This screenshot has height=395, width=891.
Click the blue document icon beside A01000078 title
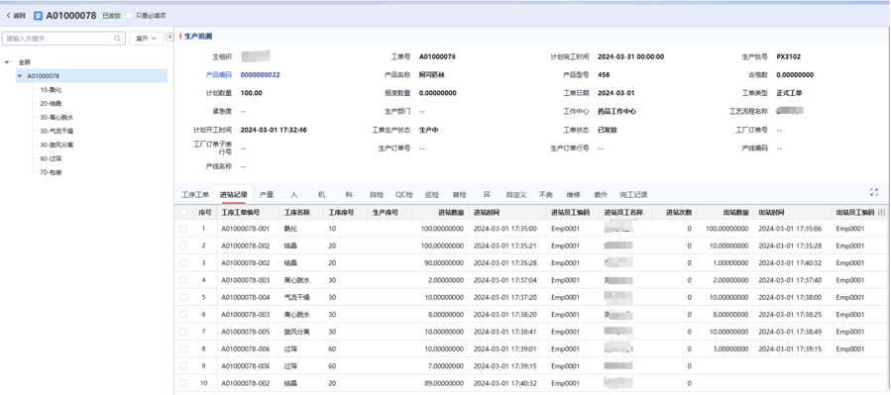pos(38,16)
